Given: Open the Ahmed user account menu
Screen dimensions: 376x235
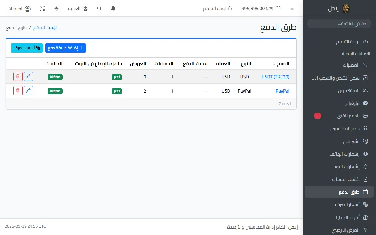Looking at the screenshot, I should tap(19, 9).
